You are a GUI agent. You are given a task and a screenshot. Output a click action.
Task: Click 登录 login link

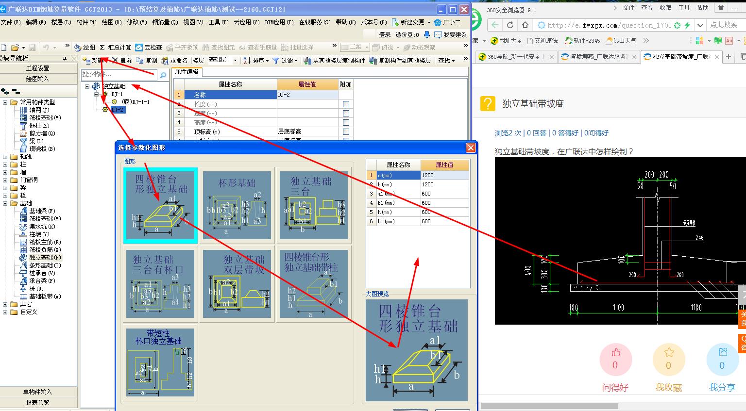[385, 34]
